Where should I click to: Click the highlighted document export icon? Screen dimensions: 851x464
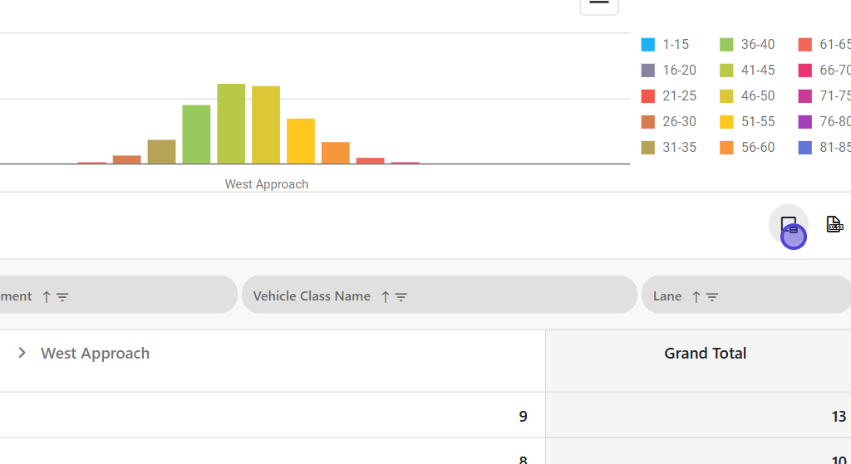788,225
